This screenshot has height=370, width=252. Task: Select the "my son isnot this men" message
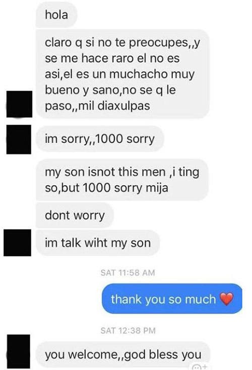click(122, 180)
